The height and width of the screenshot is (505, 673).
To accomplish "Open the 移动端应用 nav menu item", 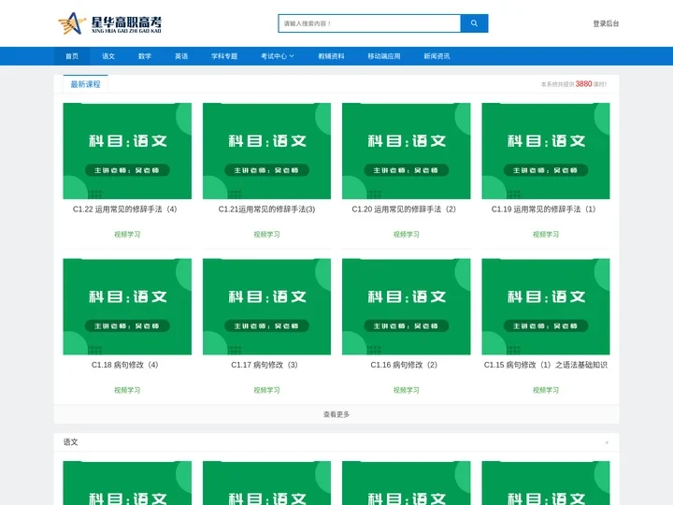I will [384, 56].
